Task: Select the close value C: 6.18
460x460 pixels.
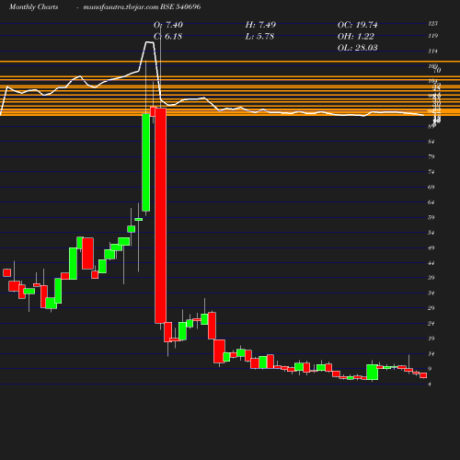Action: click(168, 37)
